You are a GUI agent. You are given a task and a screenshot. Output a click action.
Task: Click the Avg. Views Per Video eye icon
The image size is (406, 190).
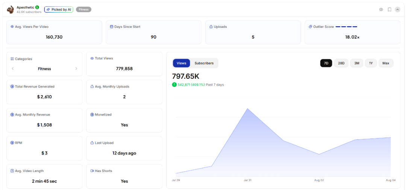pos(12,27)
